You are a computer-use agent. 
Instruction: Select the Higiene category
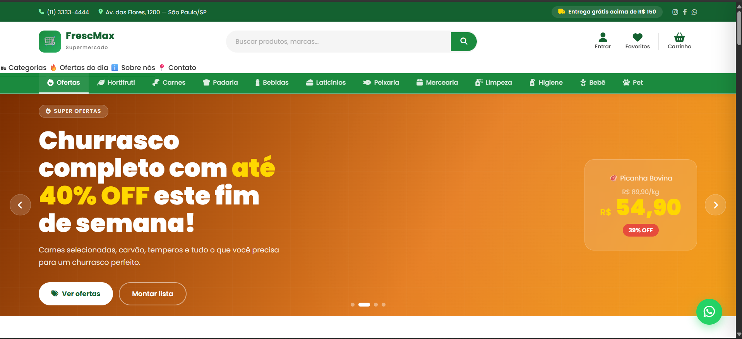(546, 83)
